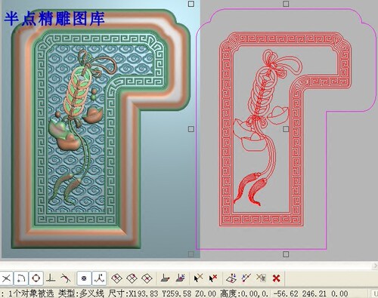This screenshot has height=298, width=378.
Task: Toggle the intersection snap icon
Action: click(6, 278)
